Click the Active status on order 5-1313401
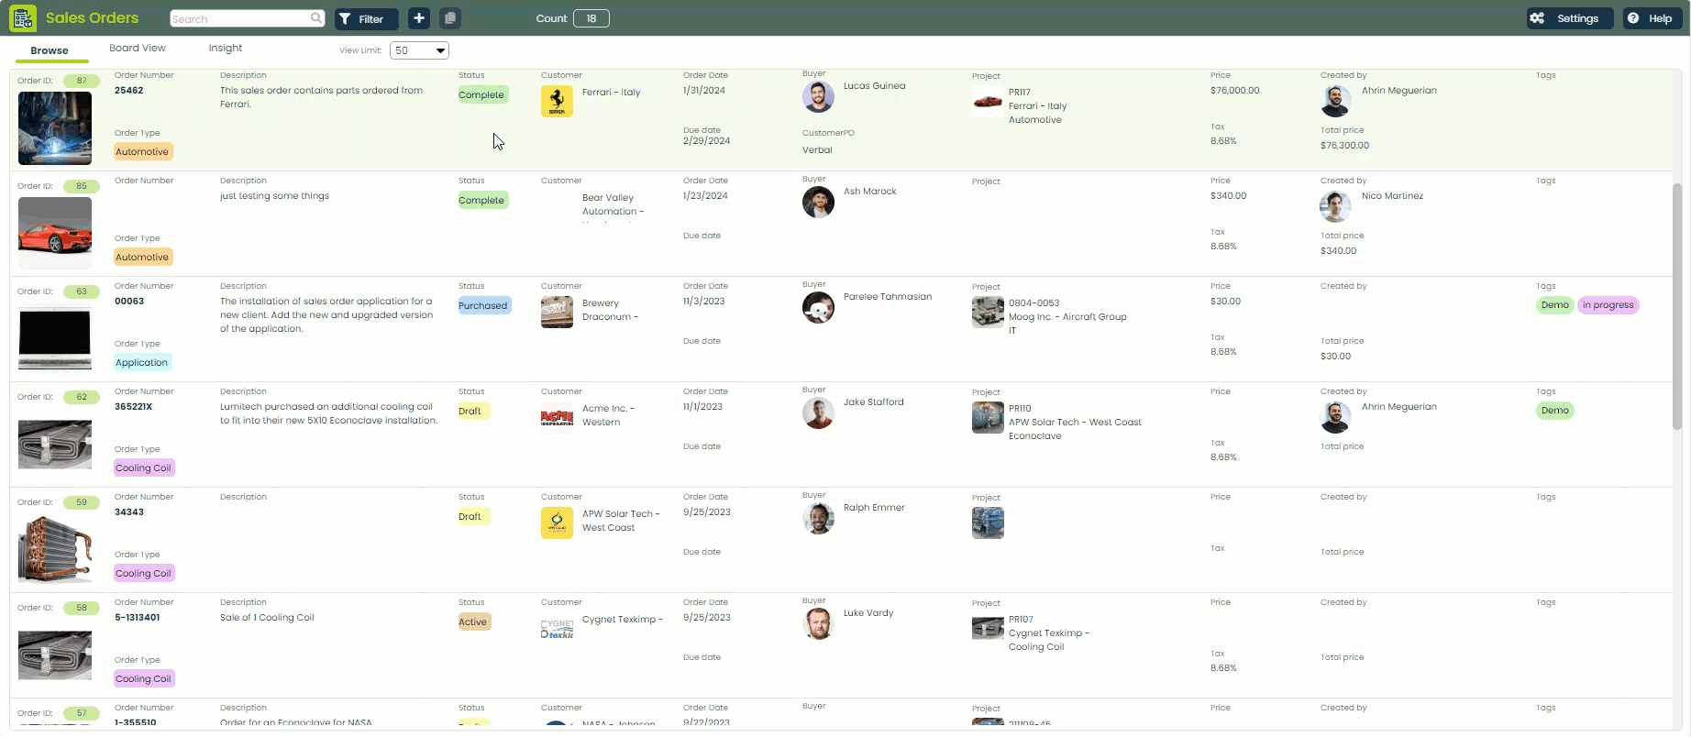This screenshot has height=737, width=1691. [473, 621]
